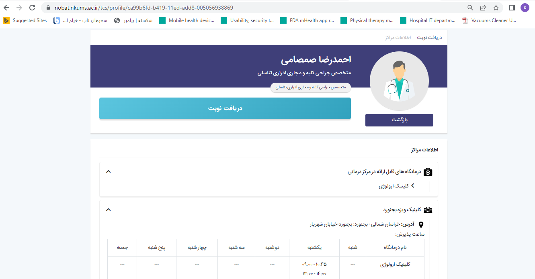Image resolution: width=535 pixels, height=279 pixels.
Task: Open Vacuums Cleaner U... PDF bookmark
Action: 489,20
